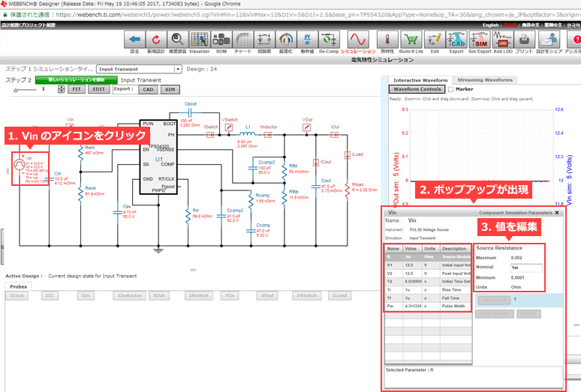Select the Tr row in parameter table
Screen dimensions: 581x392
[x=428, y=289]
